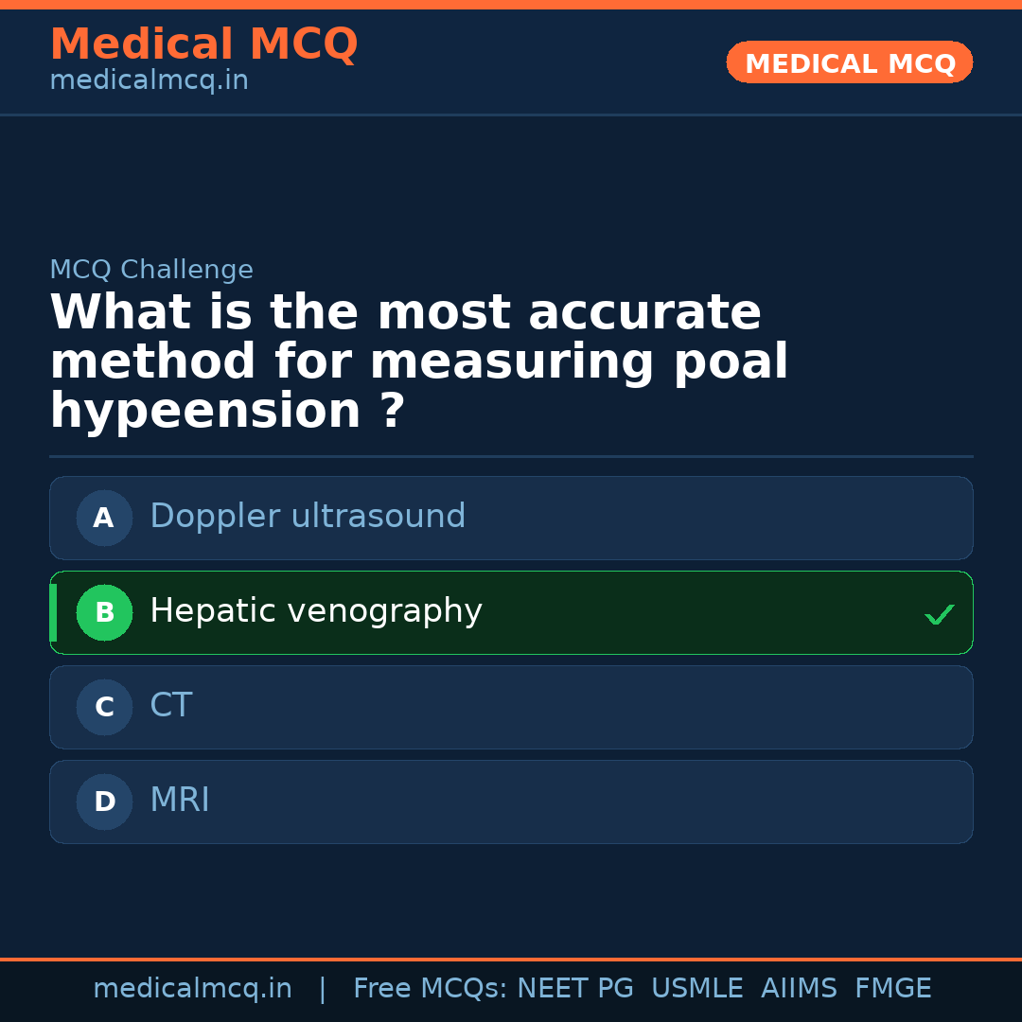Select AIIMS in the footer
The width and height of the screenshot is (1022, 1022).
799,989
